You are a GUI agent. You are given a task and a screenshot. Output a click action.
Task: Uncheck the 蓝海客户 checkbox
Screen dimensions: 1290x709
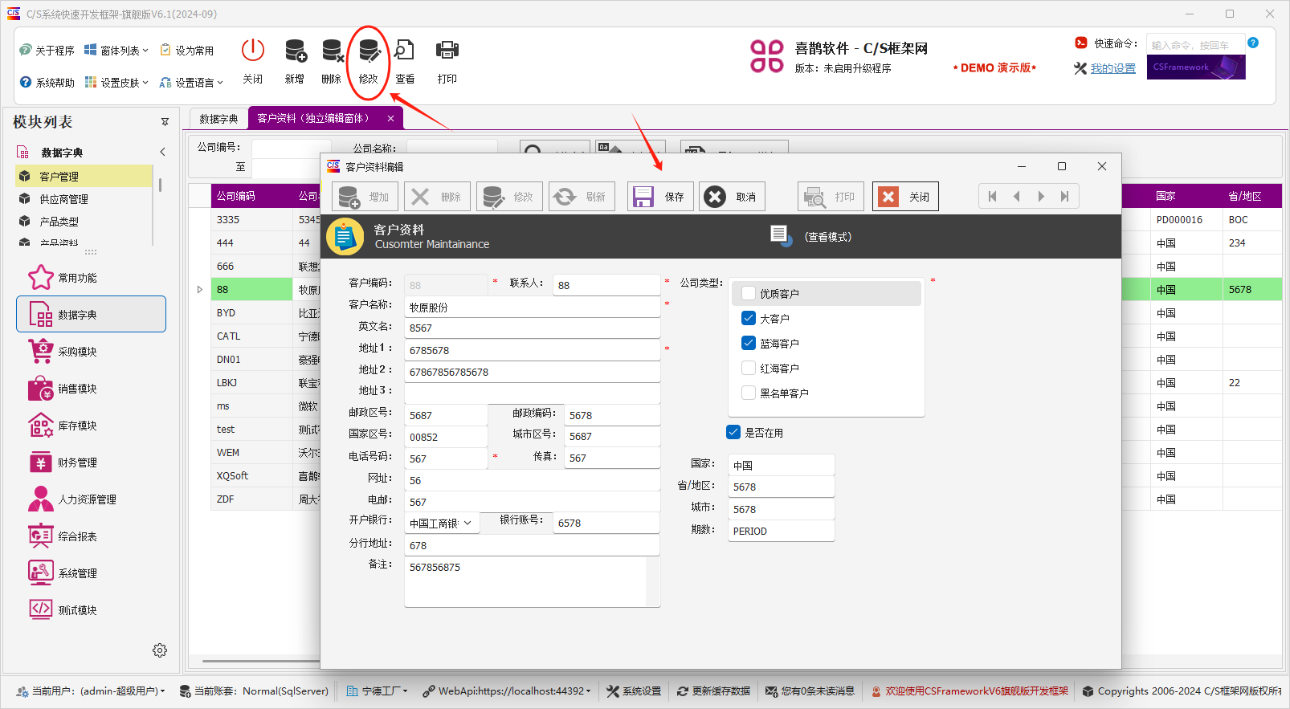tap(749, 343)
